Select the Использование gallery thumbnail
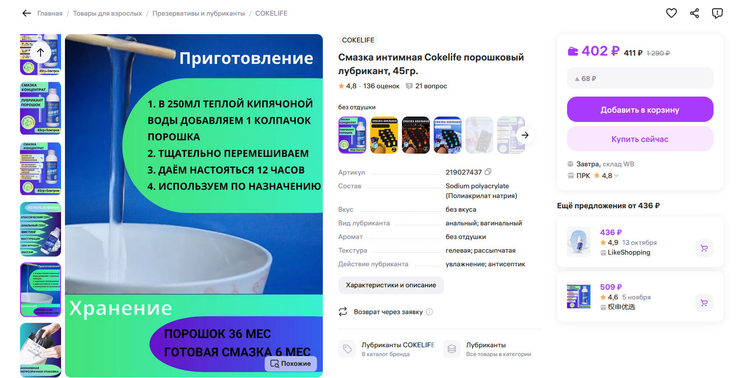This screenshot has width=736, height=378. pos(41,229)
